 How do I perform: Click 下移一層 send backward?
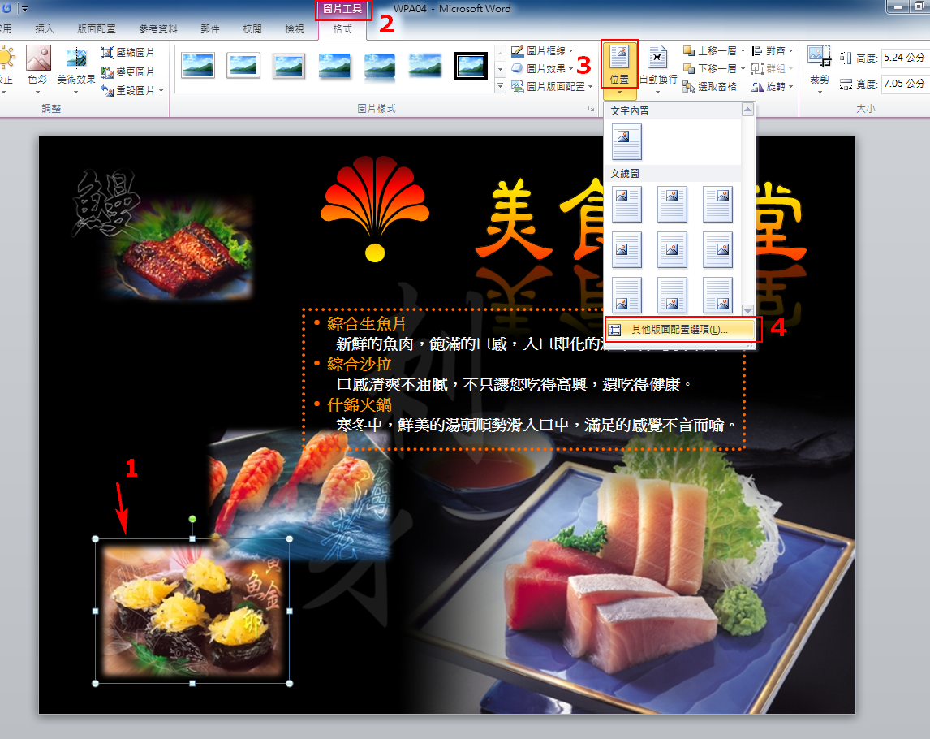(708, 68)
